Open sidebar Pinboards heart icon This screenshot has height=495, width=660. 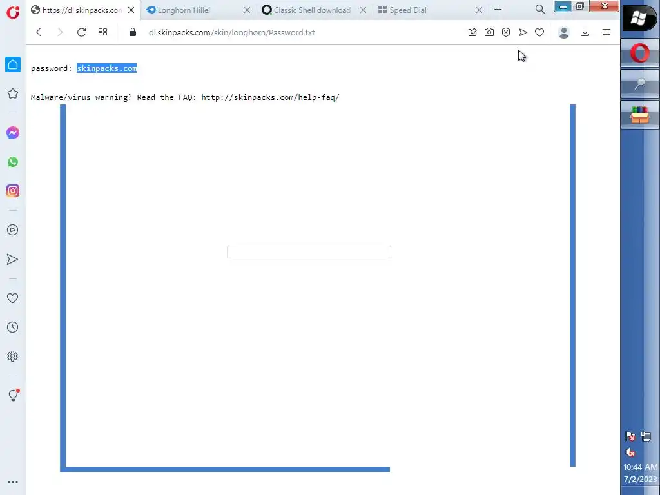pos(13,298)
